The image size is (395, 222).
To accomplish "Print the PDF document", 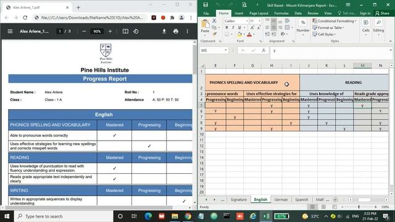I will coord(175,31).
